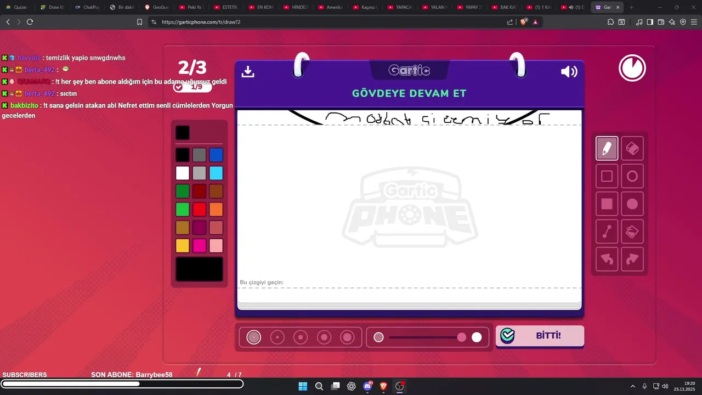
Task: Click the share icon in address bar
Action: tap(510, 22)
